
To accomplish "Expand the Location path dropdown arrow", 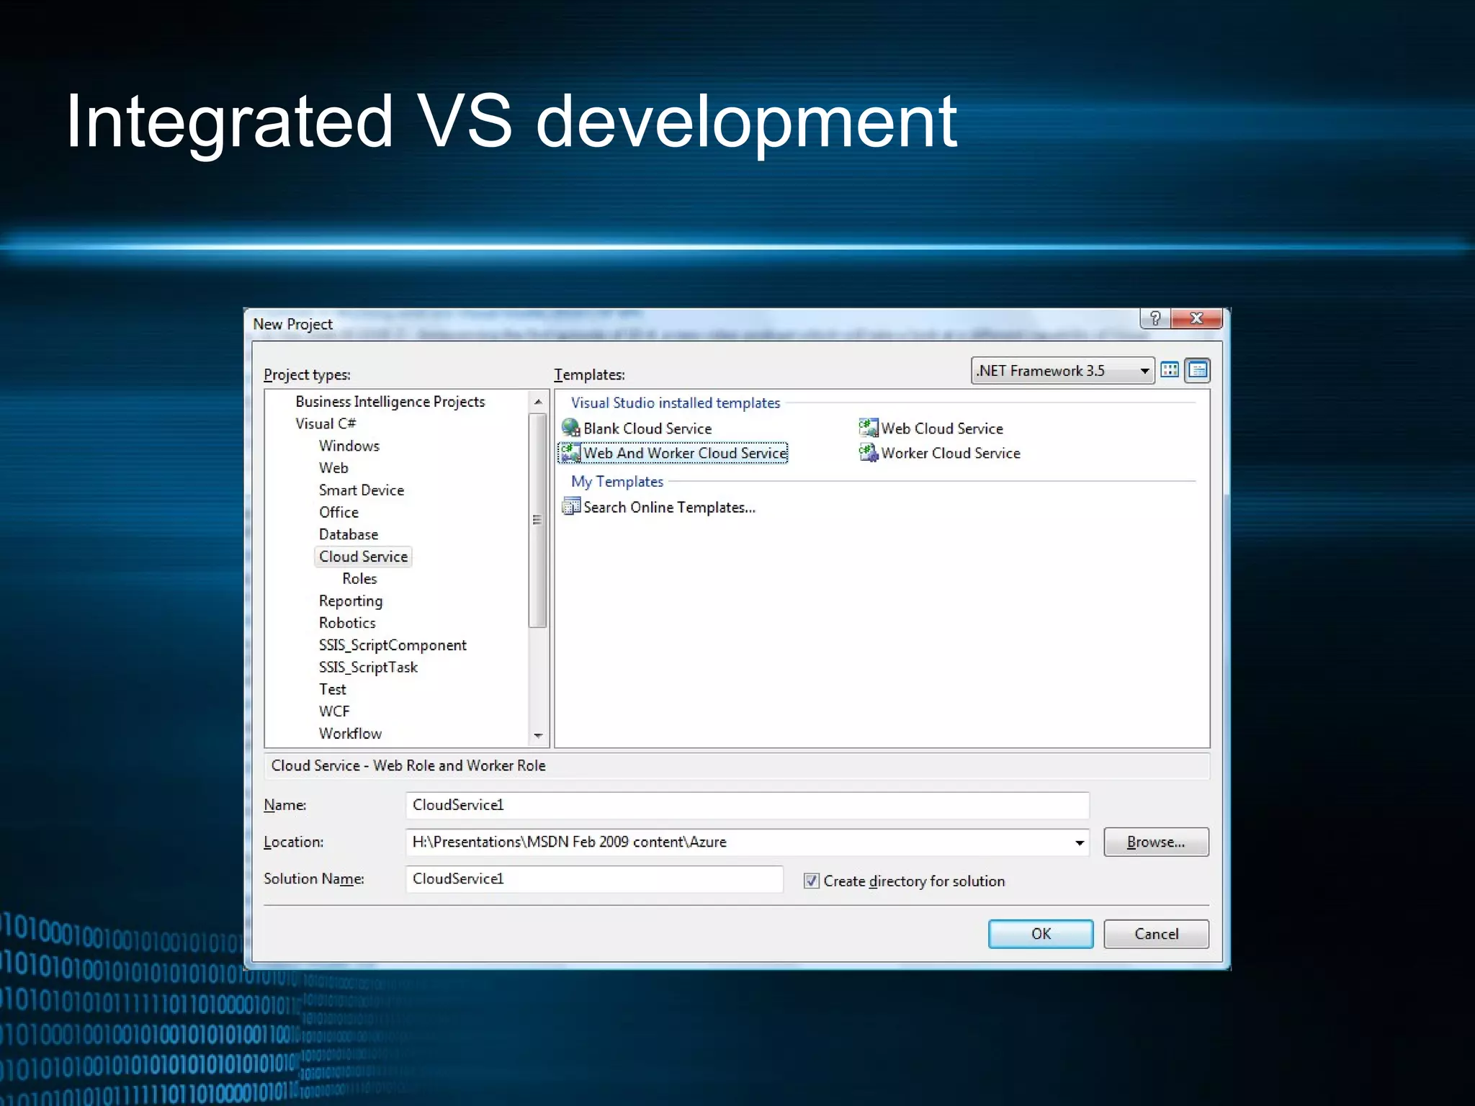I will [1079, 842].
